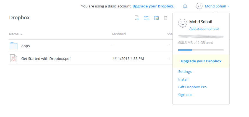249x117 pixels.
Task: Click the upload file icon
Action: [137, 18]
